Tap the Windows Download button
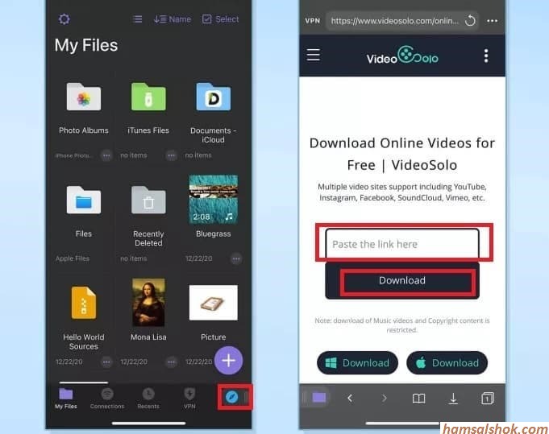Viewport: 549px width, 434px height. tap(357, 362)
